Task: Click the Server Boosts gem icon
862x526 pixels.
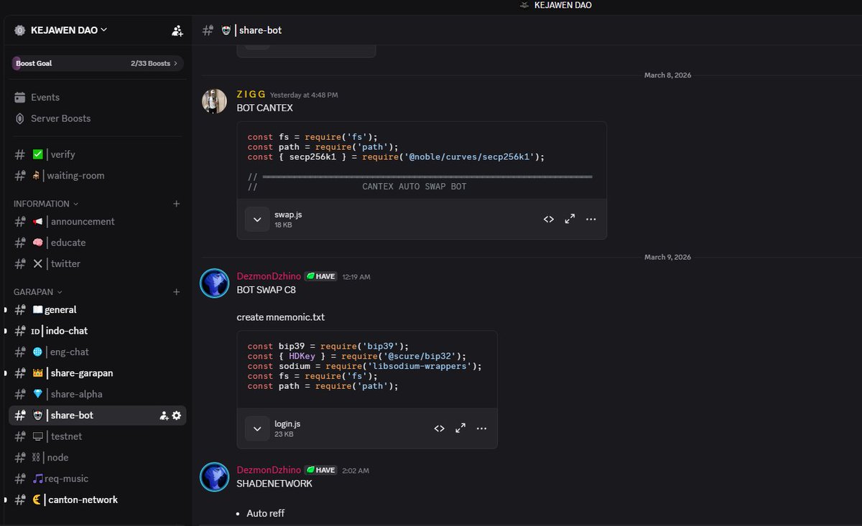Action: pos(20,118)
